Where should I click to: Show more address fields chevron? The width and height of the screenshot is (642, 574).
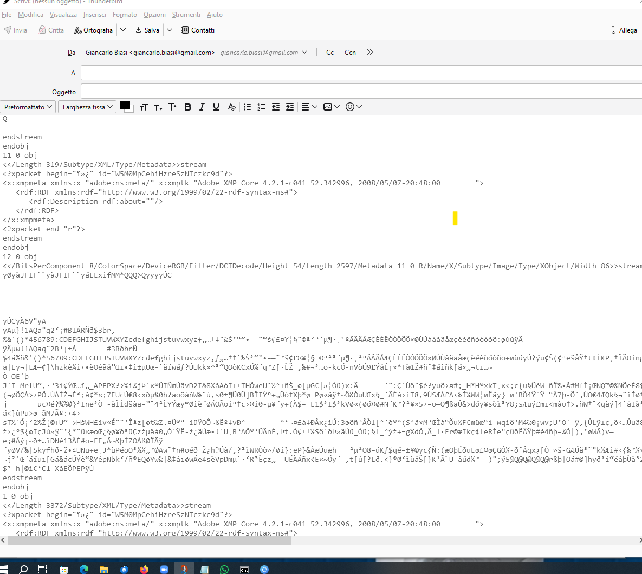[370, 53]
